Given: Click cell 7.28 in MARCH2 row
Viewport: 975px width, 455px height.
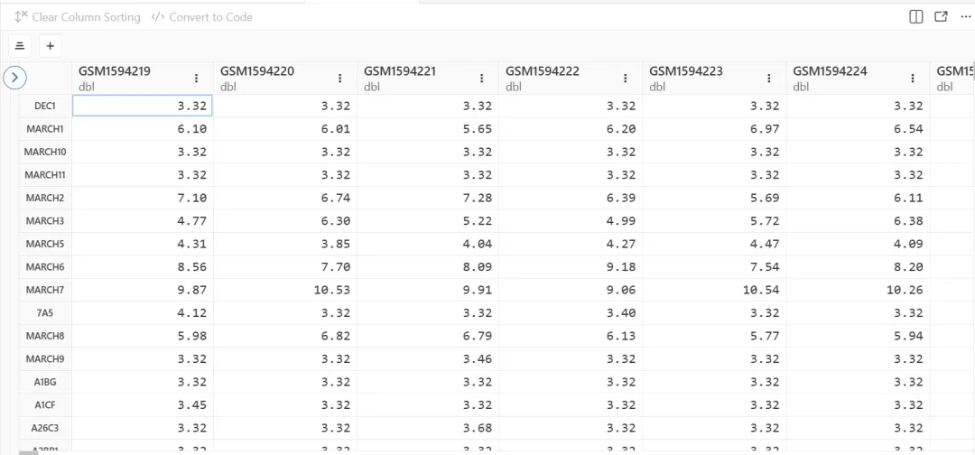Looking at the screenshot, I should 428,199.
